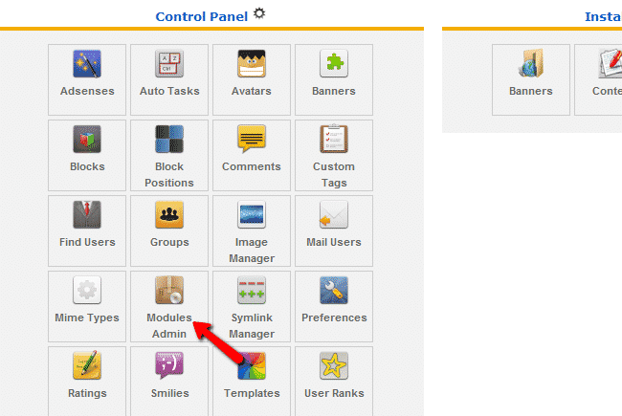The height and width of the screenshot is (416, 622).
Task: Open Modules Admin
Action: [x=169, y=291]
